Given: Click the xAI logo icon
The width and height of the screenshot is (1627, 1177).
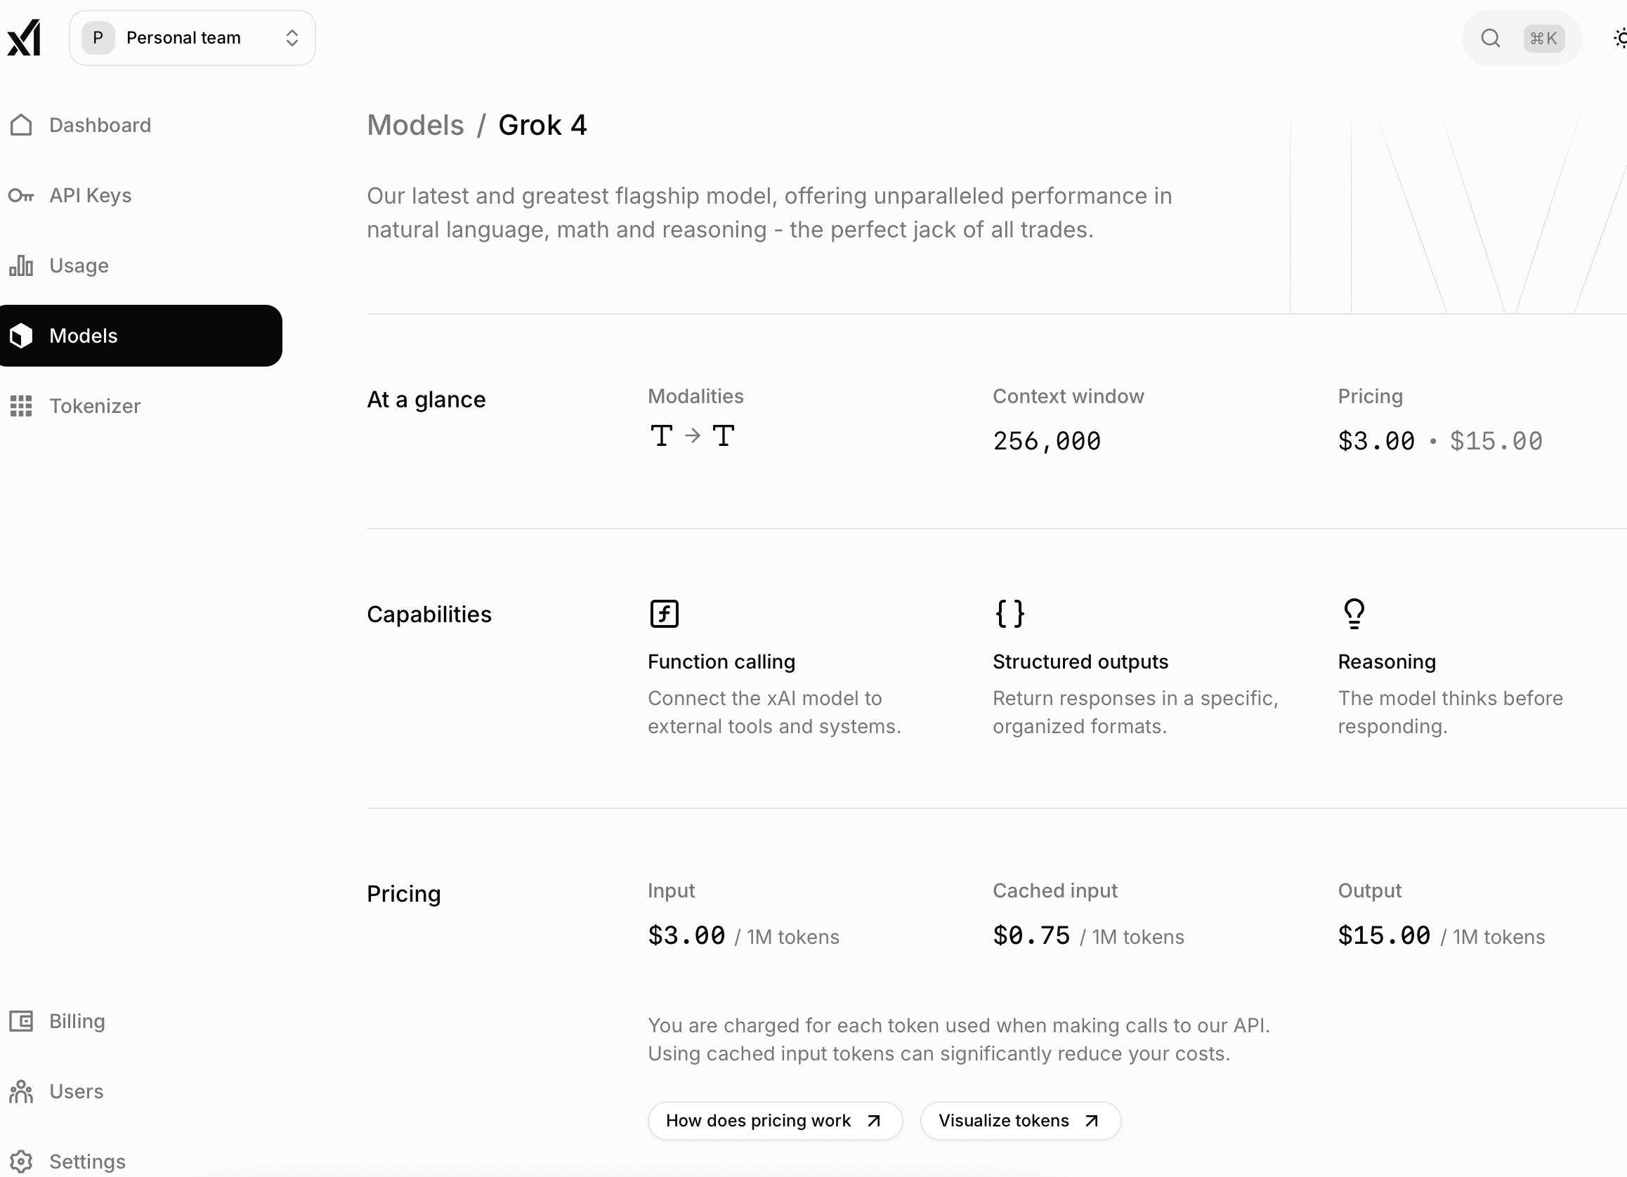Looking at the screenshot, I should tap(24, 38).
